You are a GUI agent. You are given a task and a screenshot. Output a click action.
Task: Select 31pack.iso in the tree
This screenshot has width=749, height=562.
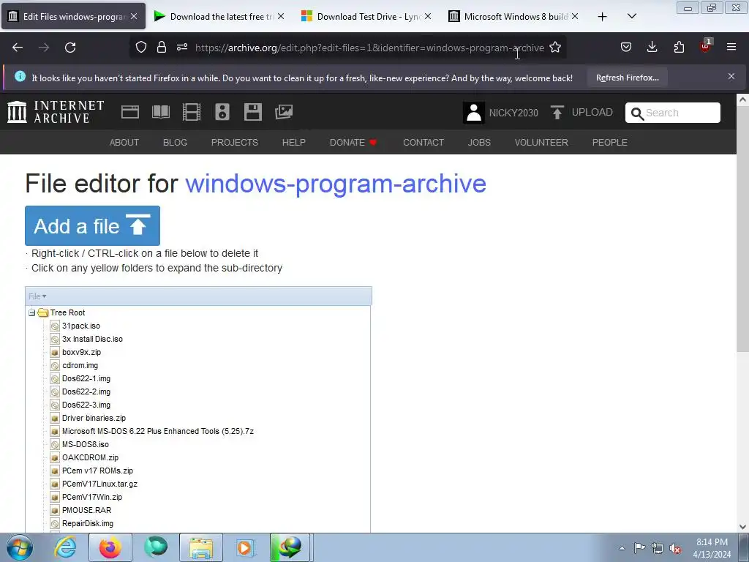pos(80,326)
